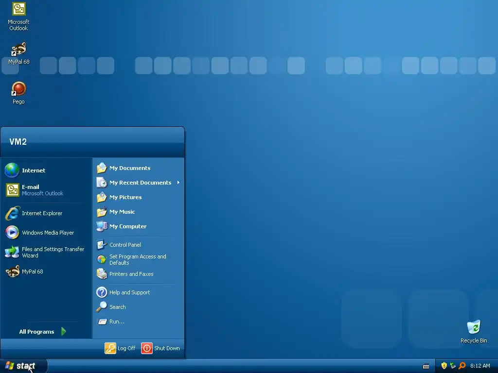Click the E-mail Outlook icon in Start menu
Viewport: 498px width, 373px height.
[12, 190]
